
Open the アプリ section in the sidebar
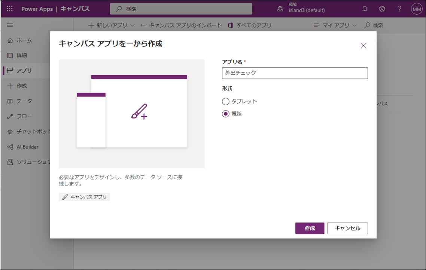22,70
